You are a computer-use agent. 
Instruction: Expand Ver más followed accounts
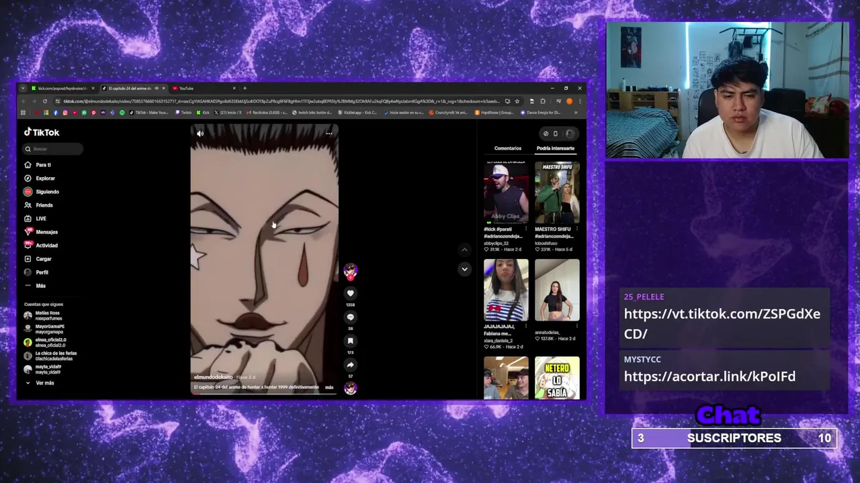tap(40, 382)
